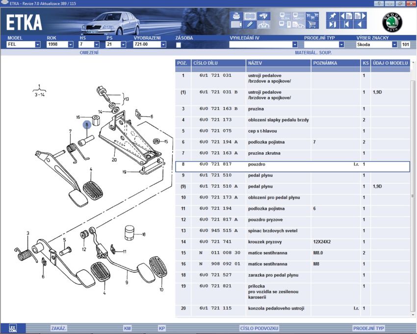Open the OMEZENÍ tab
The height and width of the screenshot is (334, 417).
tap(89, 53)
